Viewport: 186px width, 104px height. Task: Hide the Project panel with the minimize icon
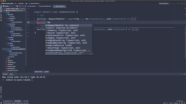click(25, 6)
